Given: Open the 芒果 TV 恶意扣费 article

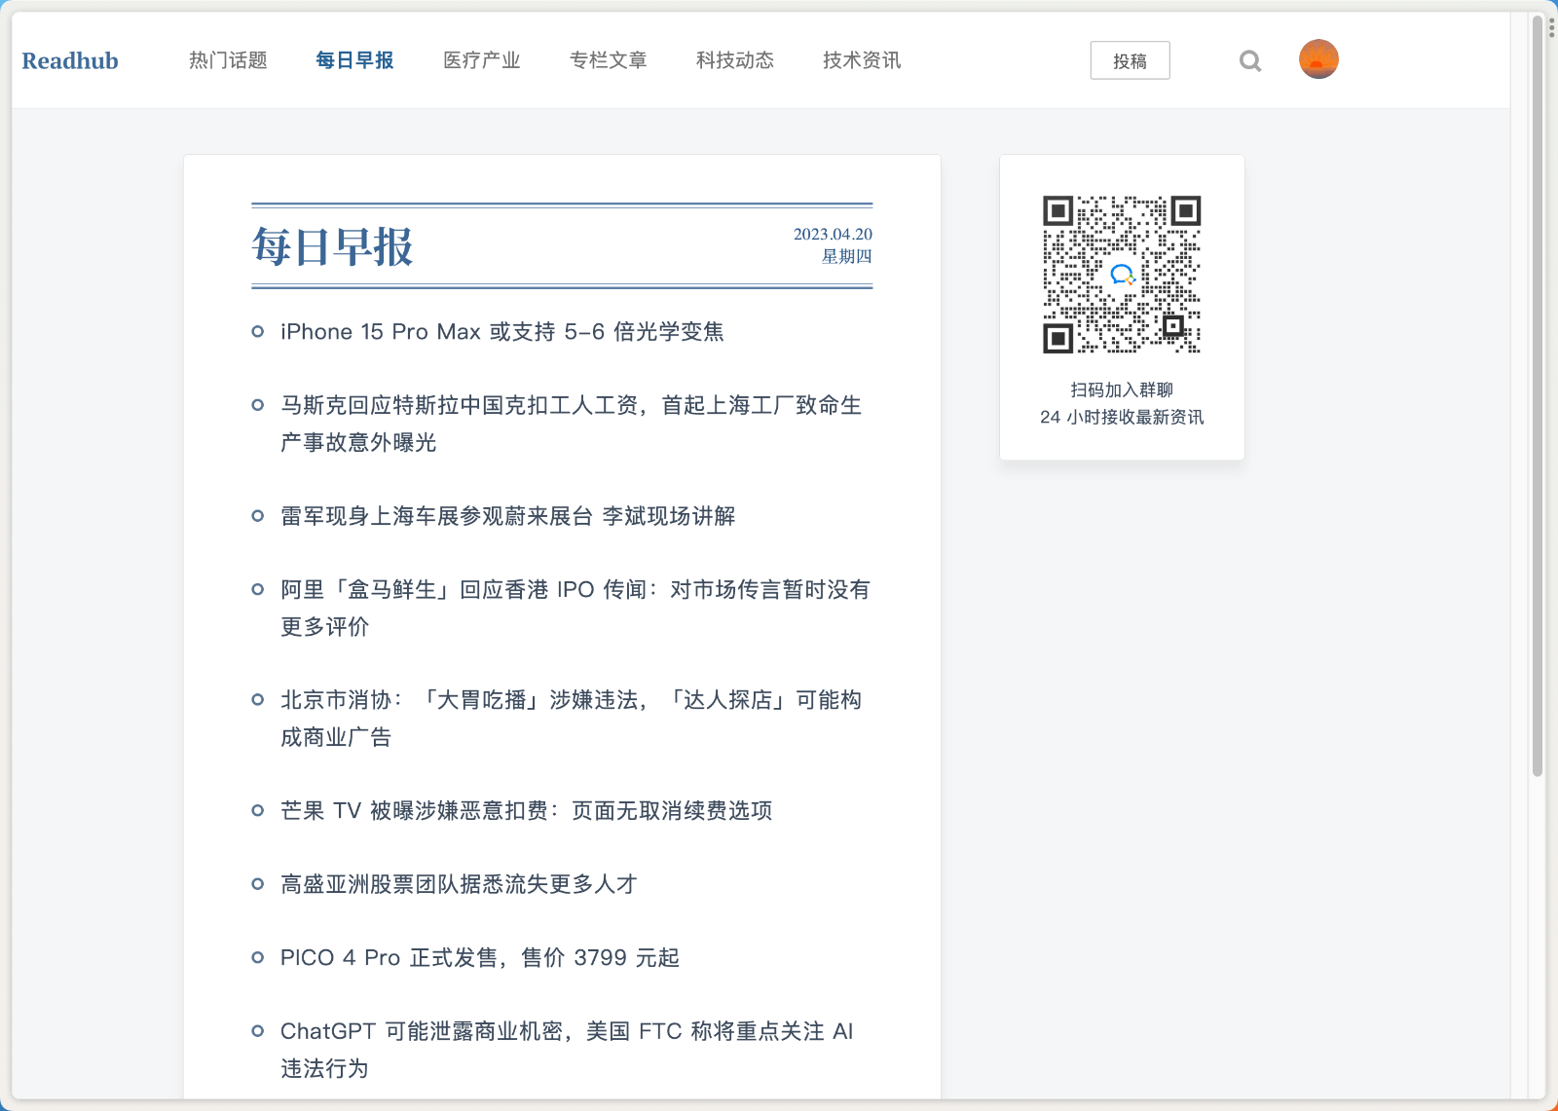Looking at the screenshot, I should point(526,811).
